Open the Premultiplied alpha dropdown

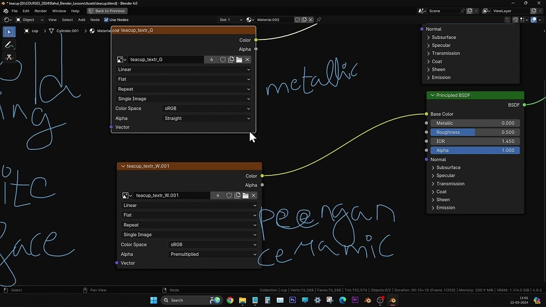coord(213,254)
